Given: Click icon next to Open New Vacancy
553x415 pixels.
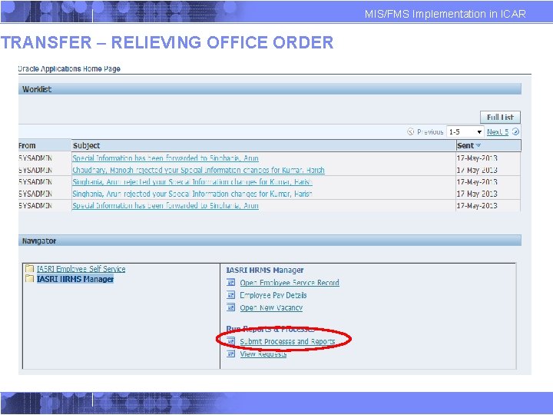Looking at the screenshot, I should click(230, 307).
